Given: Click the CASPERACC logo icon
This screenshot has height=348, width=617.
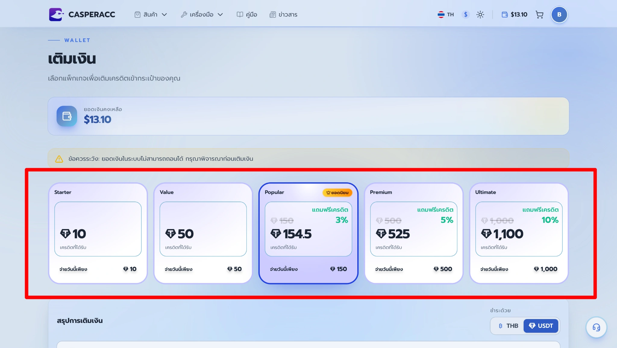Looking at the screenshot, I should click(x=56, y=14).
